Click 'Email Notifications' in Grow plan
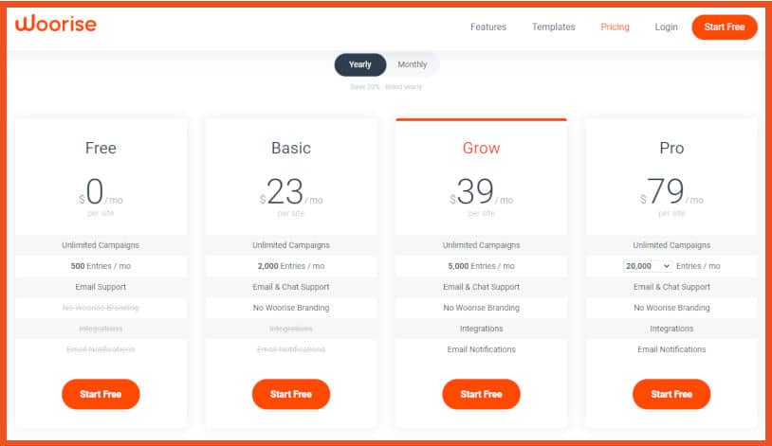The width and height of the screenshot is (772, 446). [481, 349]
